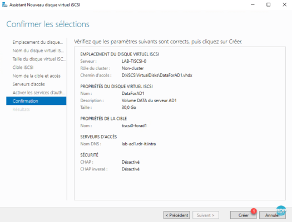
Task: Click the CHAP Désactivé value
Action: tap(131, 162)
